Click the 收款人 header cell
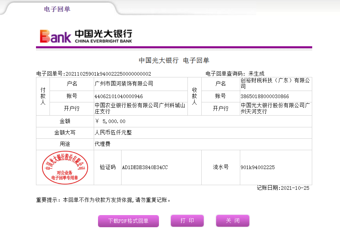 (x=195, y=96)
